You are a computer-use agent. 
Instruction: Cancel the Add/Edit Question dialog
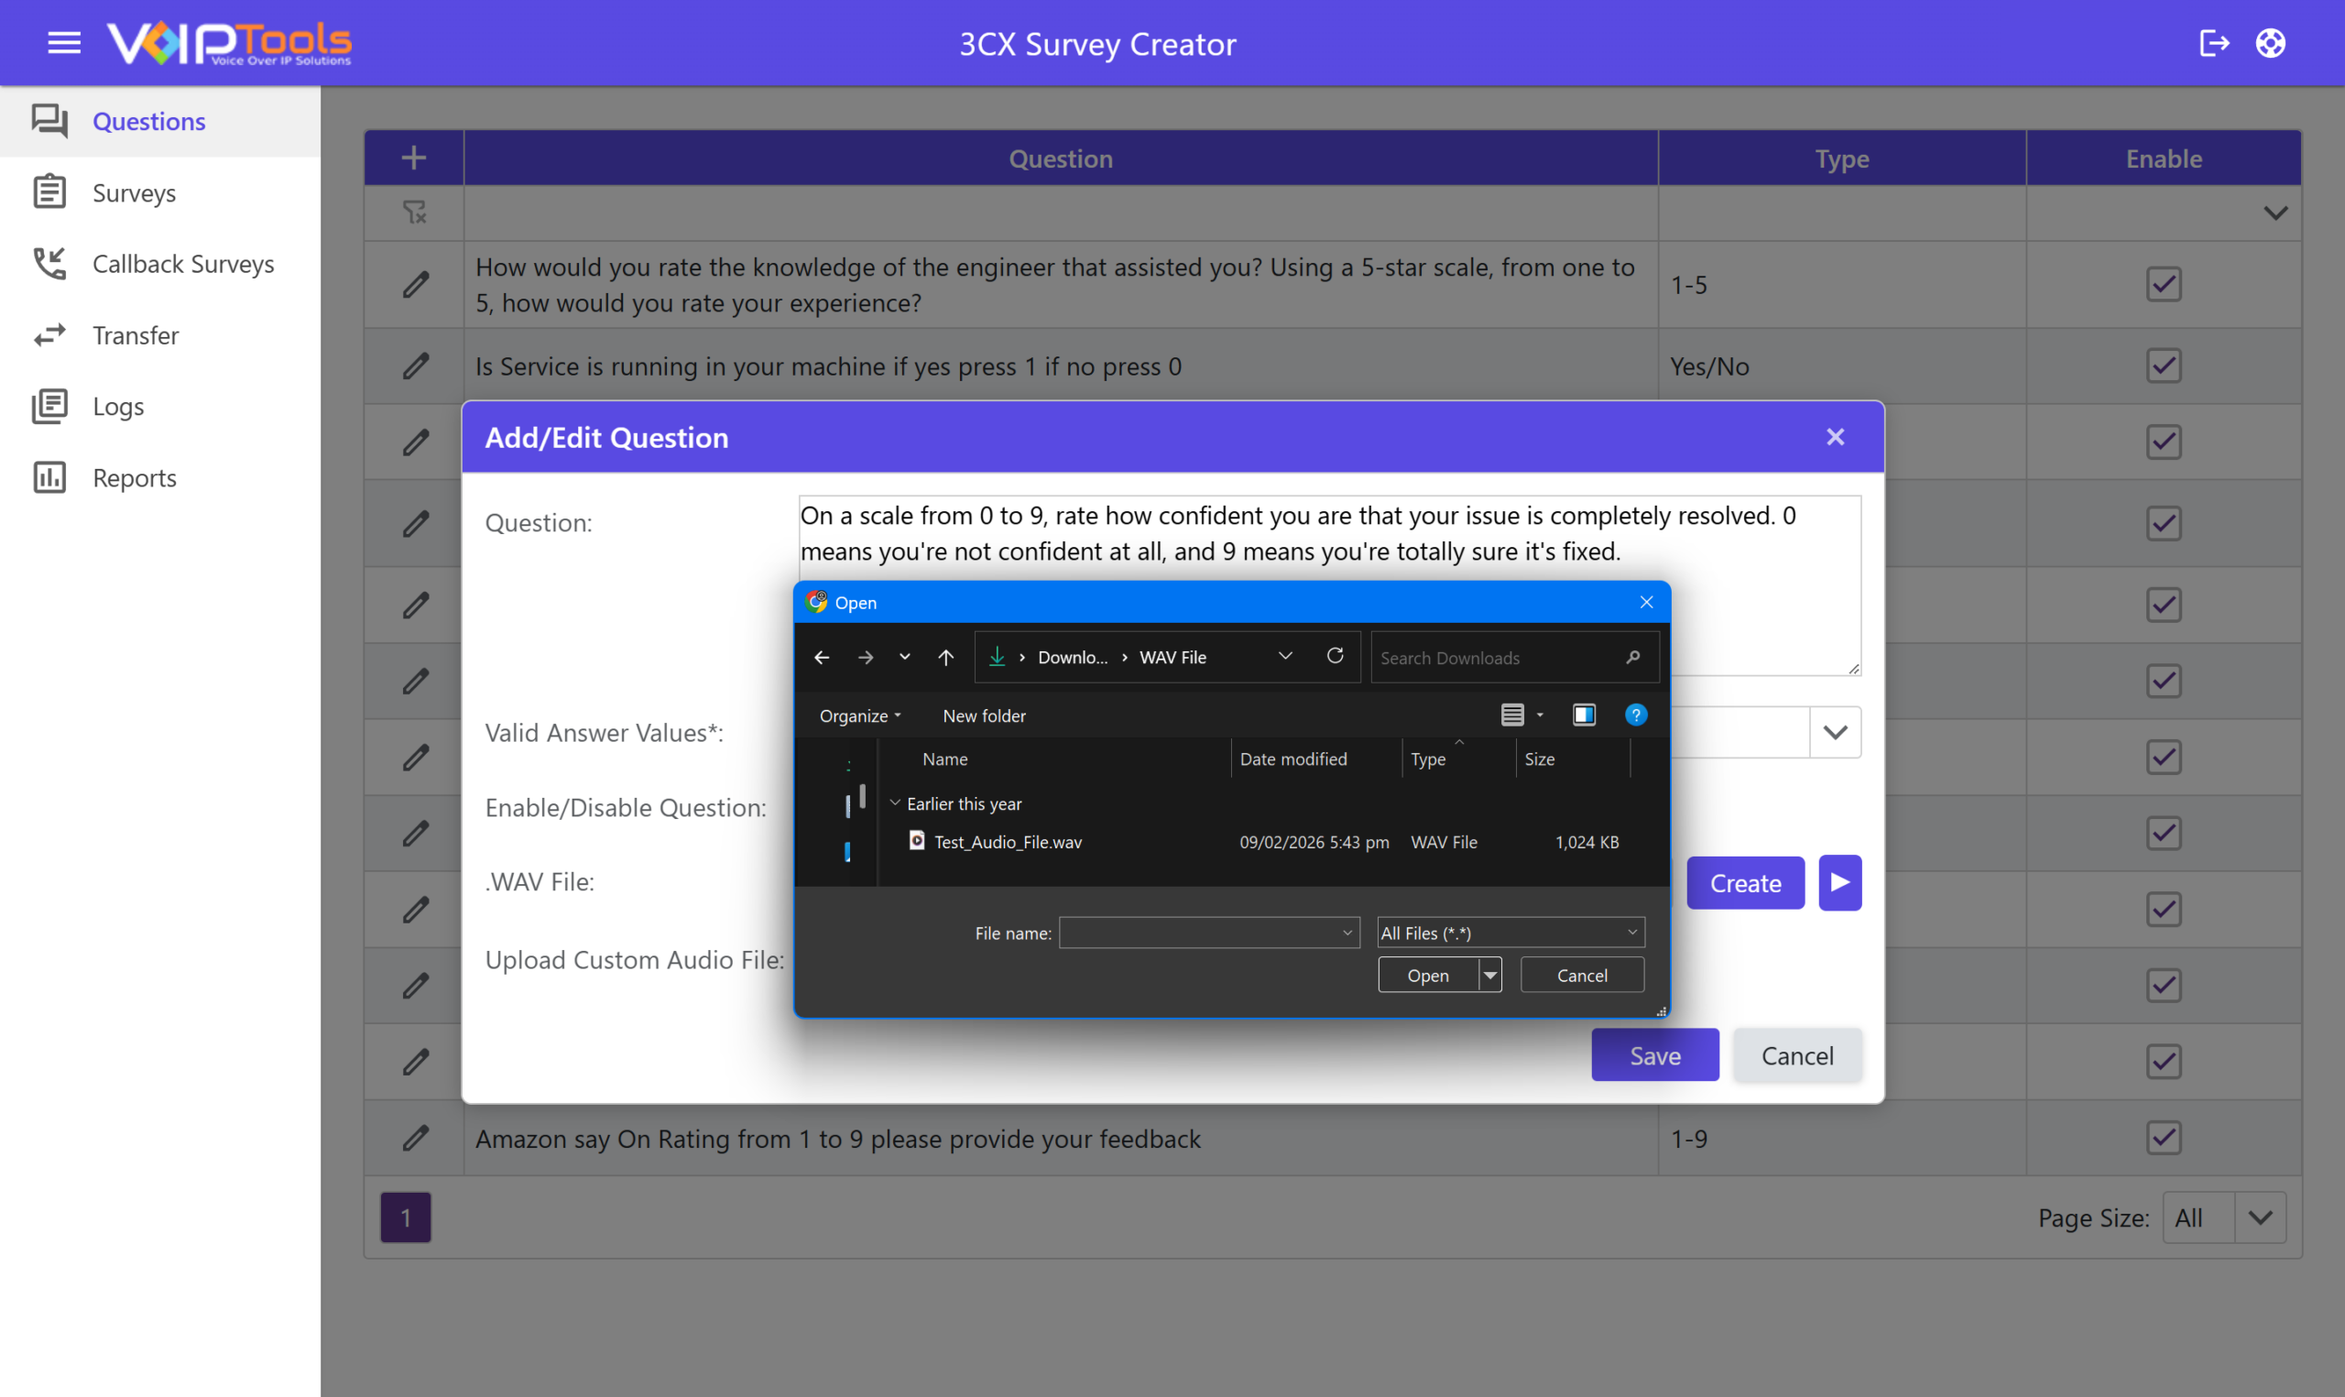(x=1797, y=1055)
